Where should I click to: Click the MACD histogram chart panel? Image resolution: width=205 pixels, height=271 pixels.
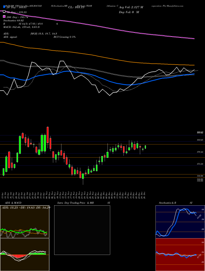25,255
